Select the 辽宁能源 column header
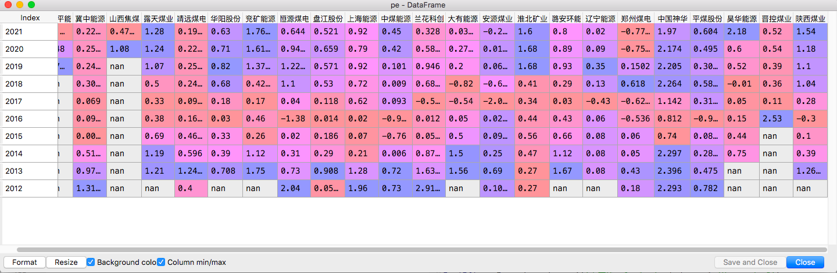The width and height of the screenshot is (837, 273). click(600, 19)
